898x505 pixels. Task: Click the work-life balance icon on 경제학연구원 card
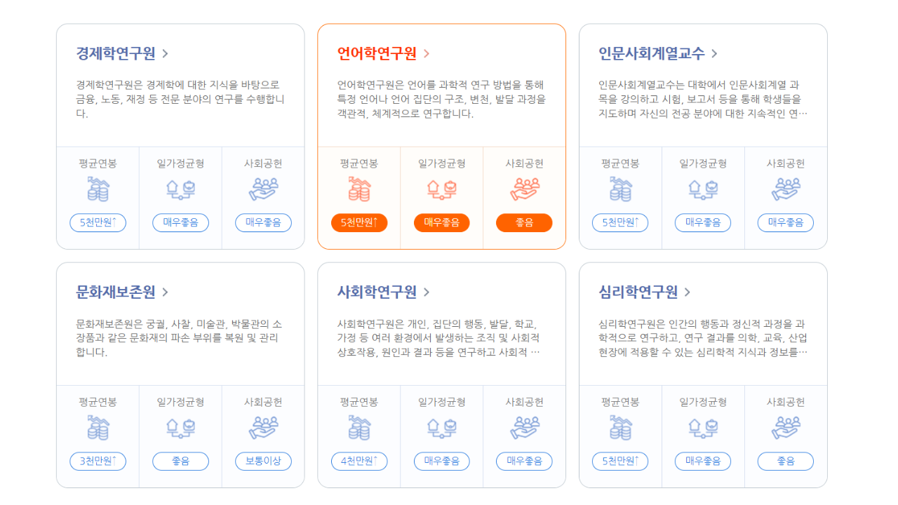[x=180, y=188]
